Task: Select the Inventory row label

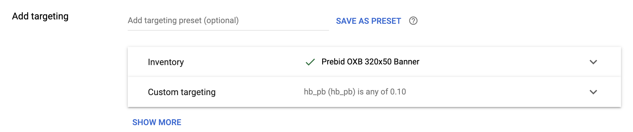Action: point(166,62)
